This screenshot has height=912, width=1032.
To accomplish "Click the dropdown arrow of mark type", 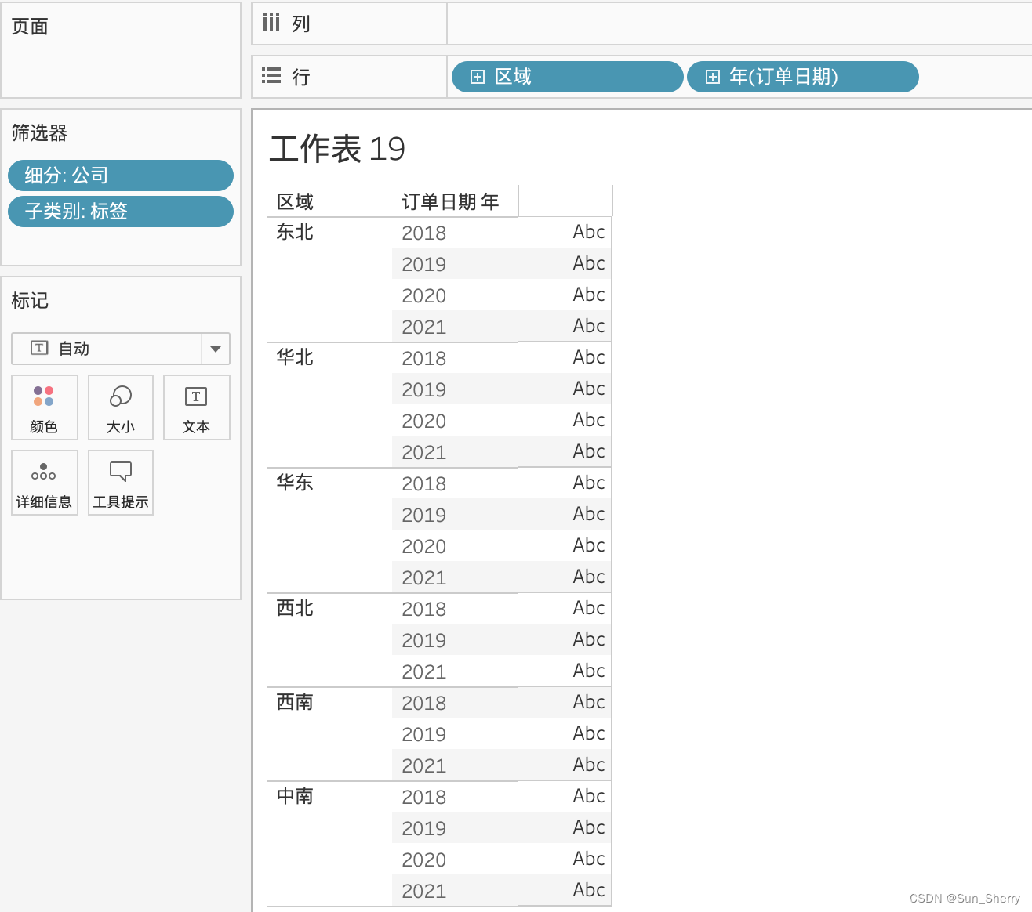I will 216,349.
